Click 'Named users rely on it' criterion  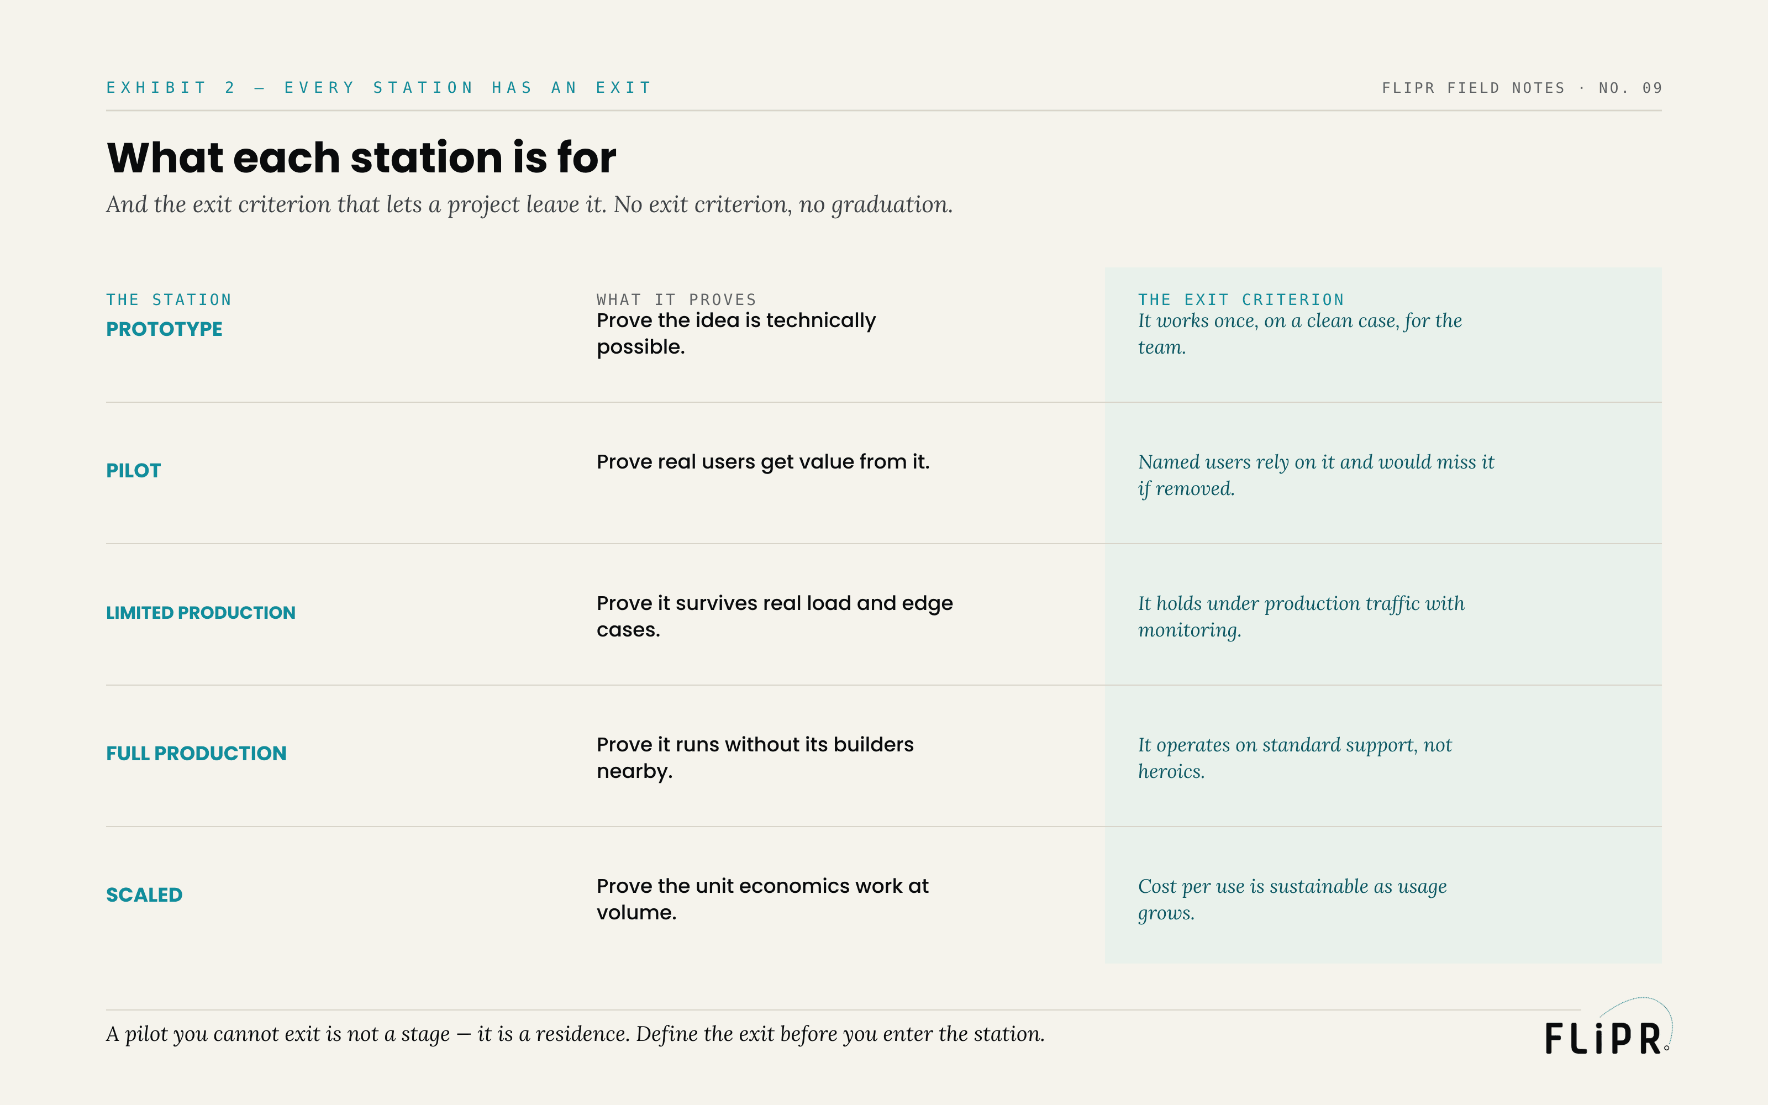(1316, 475)
